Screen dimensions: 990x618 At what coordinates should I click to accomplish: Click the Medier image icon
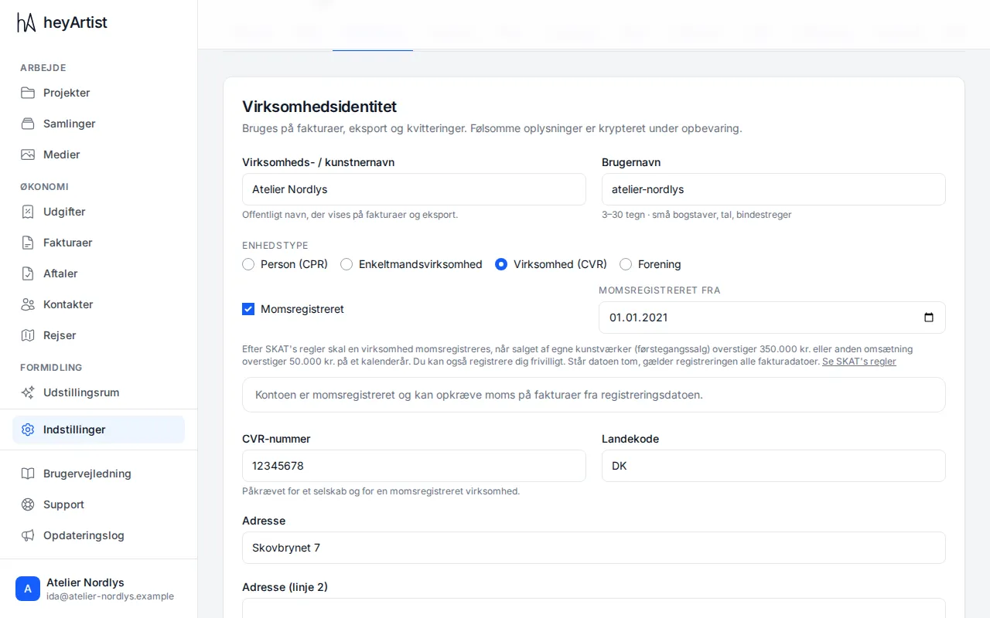pos(28,154)
